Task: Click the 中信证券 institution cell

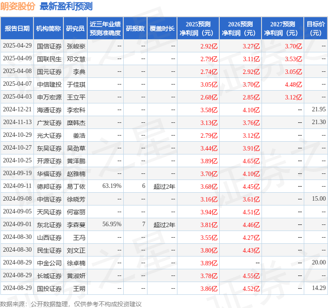Action: tap(49, 199)
